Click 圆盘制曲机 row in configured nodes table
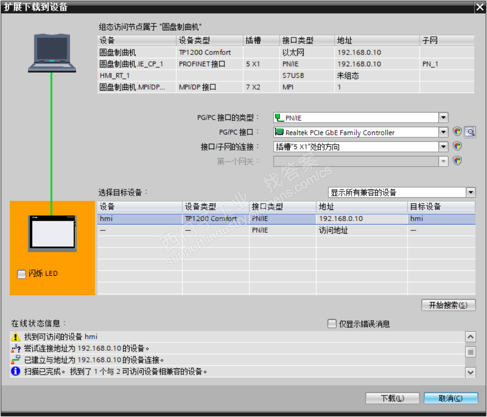Viewport: 487px width, 417px height. [x=285, y=52]
